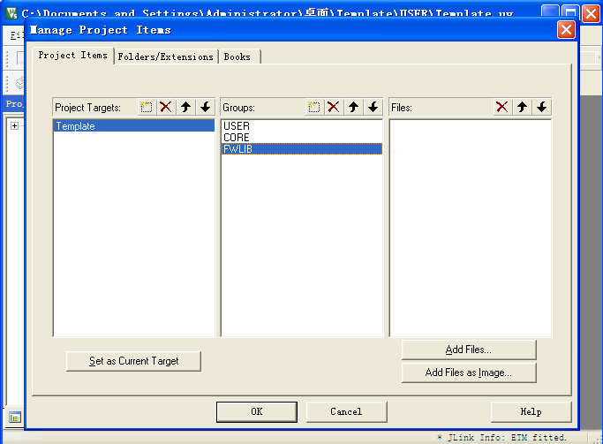603x444 pixels.
Task: Delete the selected file from Files
Action: point(501,107)
